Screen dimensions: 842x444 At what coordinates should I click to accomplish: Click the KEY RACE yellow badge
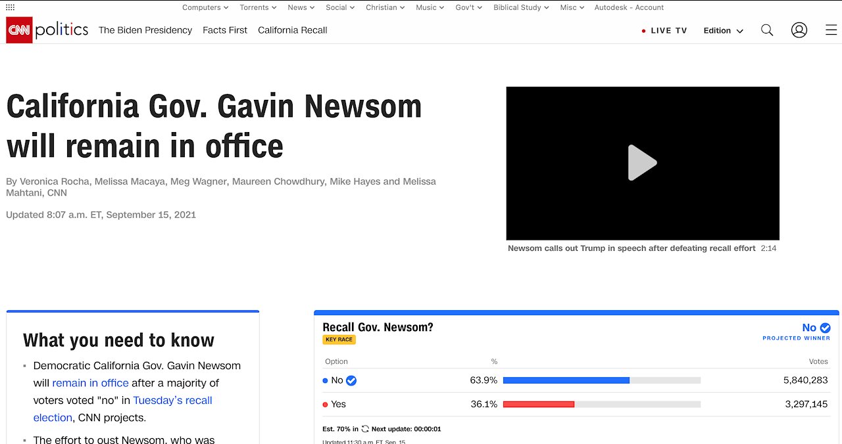point(339,340)
